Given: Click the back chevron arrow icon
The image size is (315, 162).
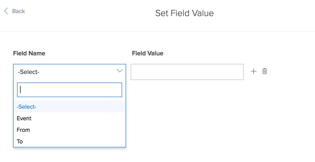Looking at the screenshot, I should [x=6, y=11].
